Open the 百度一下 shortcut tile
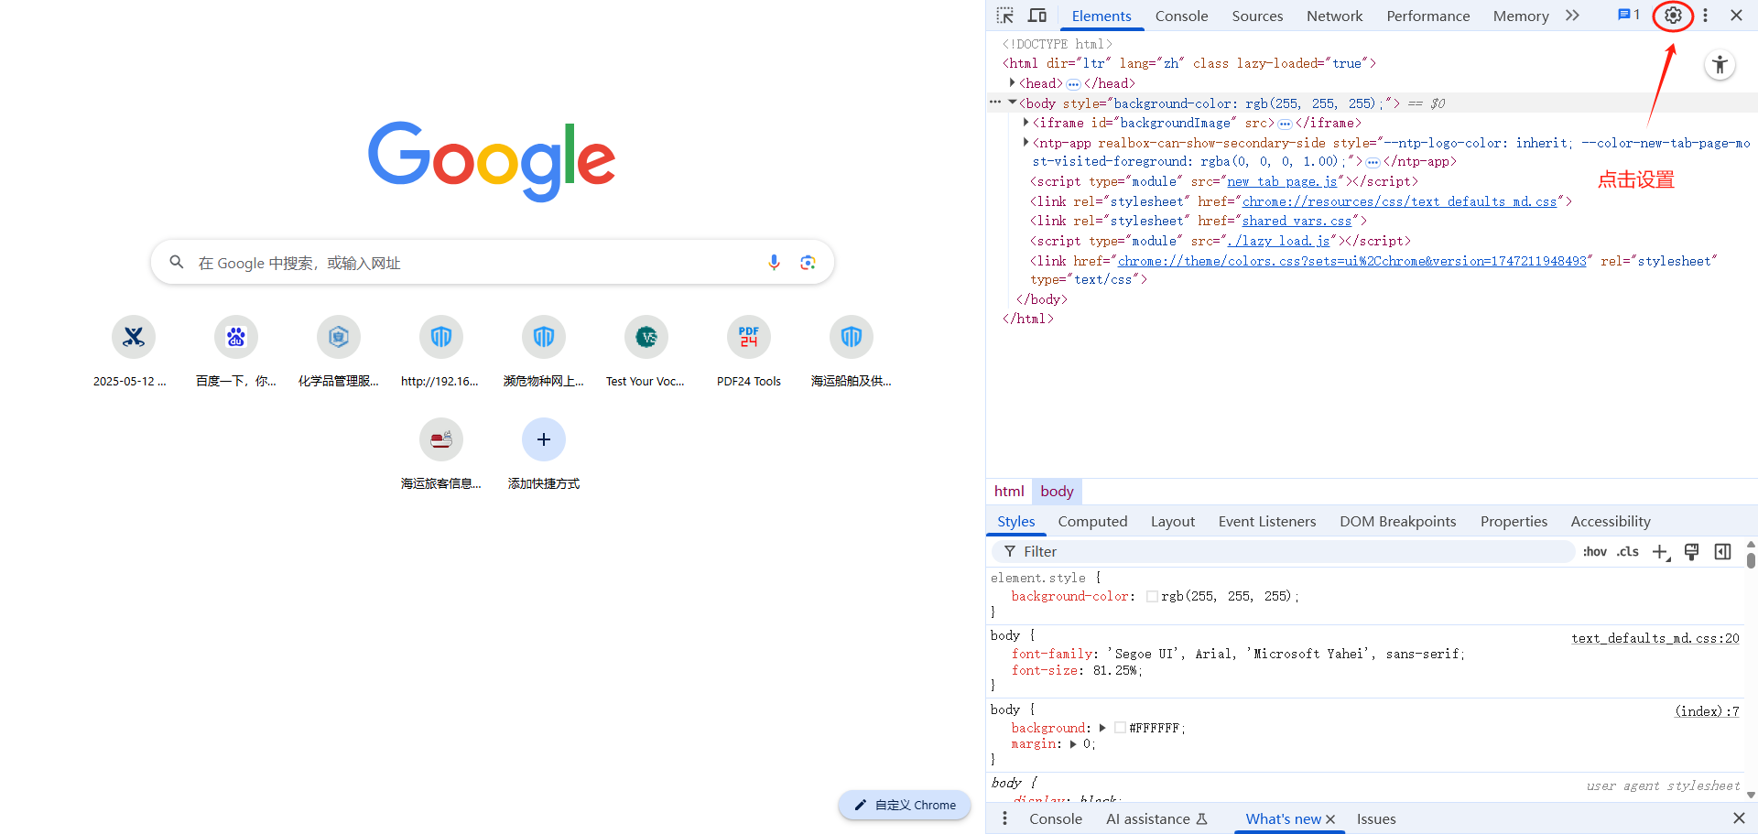Screen dimensions: 1758x834 point(236,352)
